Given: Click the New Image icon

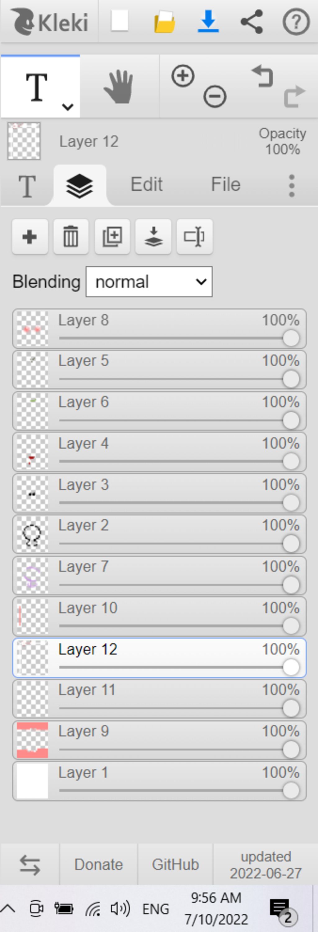Looking at the screenshot, I should (x=120, y=21).
